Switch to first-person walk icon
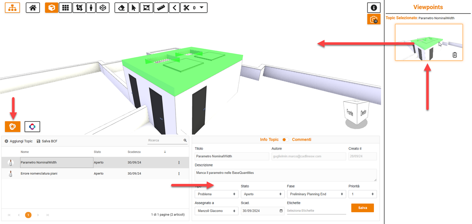 coord(91,8)
